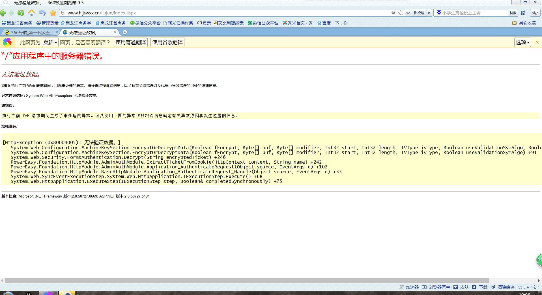Click the 使用有道翻译 button
The width and height of the screenshot is (542, 295).
tap(131, 42)
